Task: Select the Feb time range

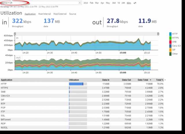Action: tap(92, 3)
